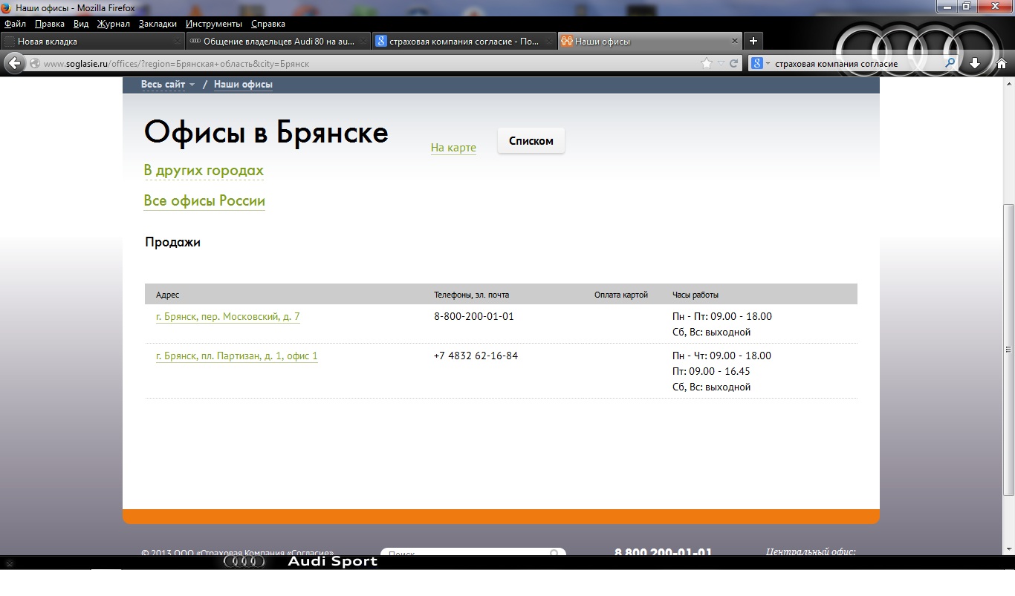
Task: Open 'Все офисы России' link
Action: 204,201
